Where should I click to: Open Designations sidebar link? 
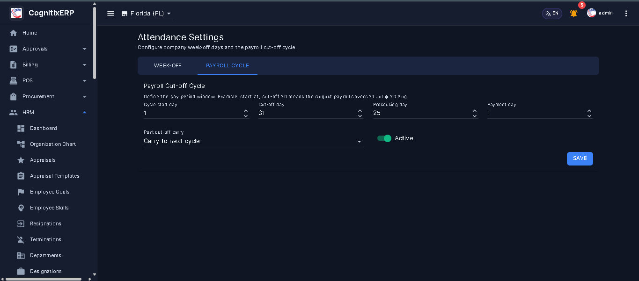pyautogui.click(x=47, y=271)
